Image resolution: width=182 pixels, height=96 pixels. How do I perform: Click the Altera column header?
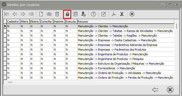point(25,22)
